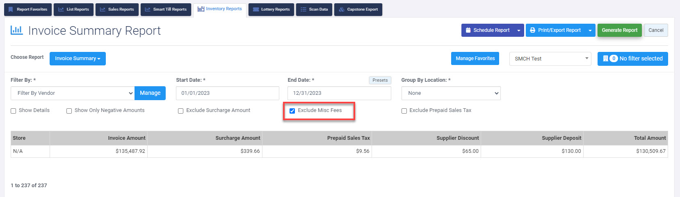Sort by Prepaid Sales Tax column header
The width and height of the screenshot is (680, 197).
click(x=317, y=138)
